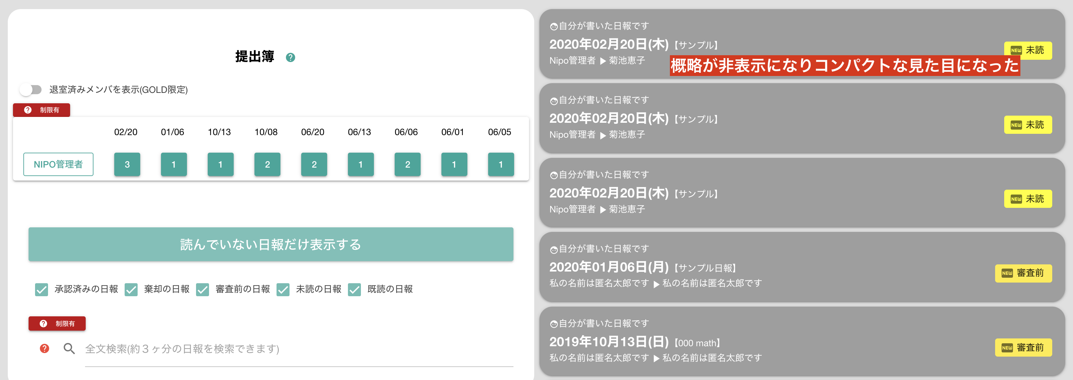Click 審査前 badge on 2019年10月13日 report
This screenshot has width=1073, height=380.
tap(1023, 348)
